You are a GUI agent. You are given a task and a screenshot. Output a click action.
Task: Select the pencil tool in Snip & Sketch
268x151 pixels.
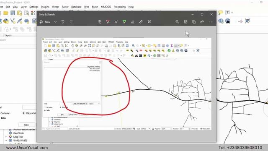116,22
